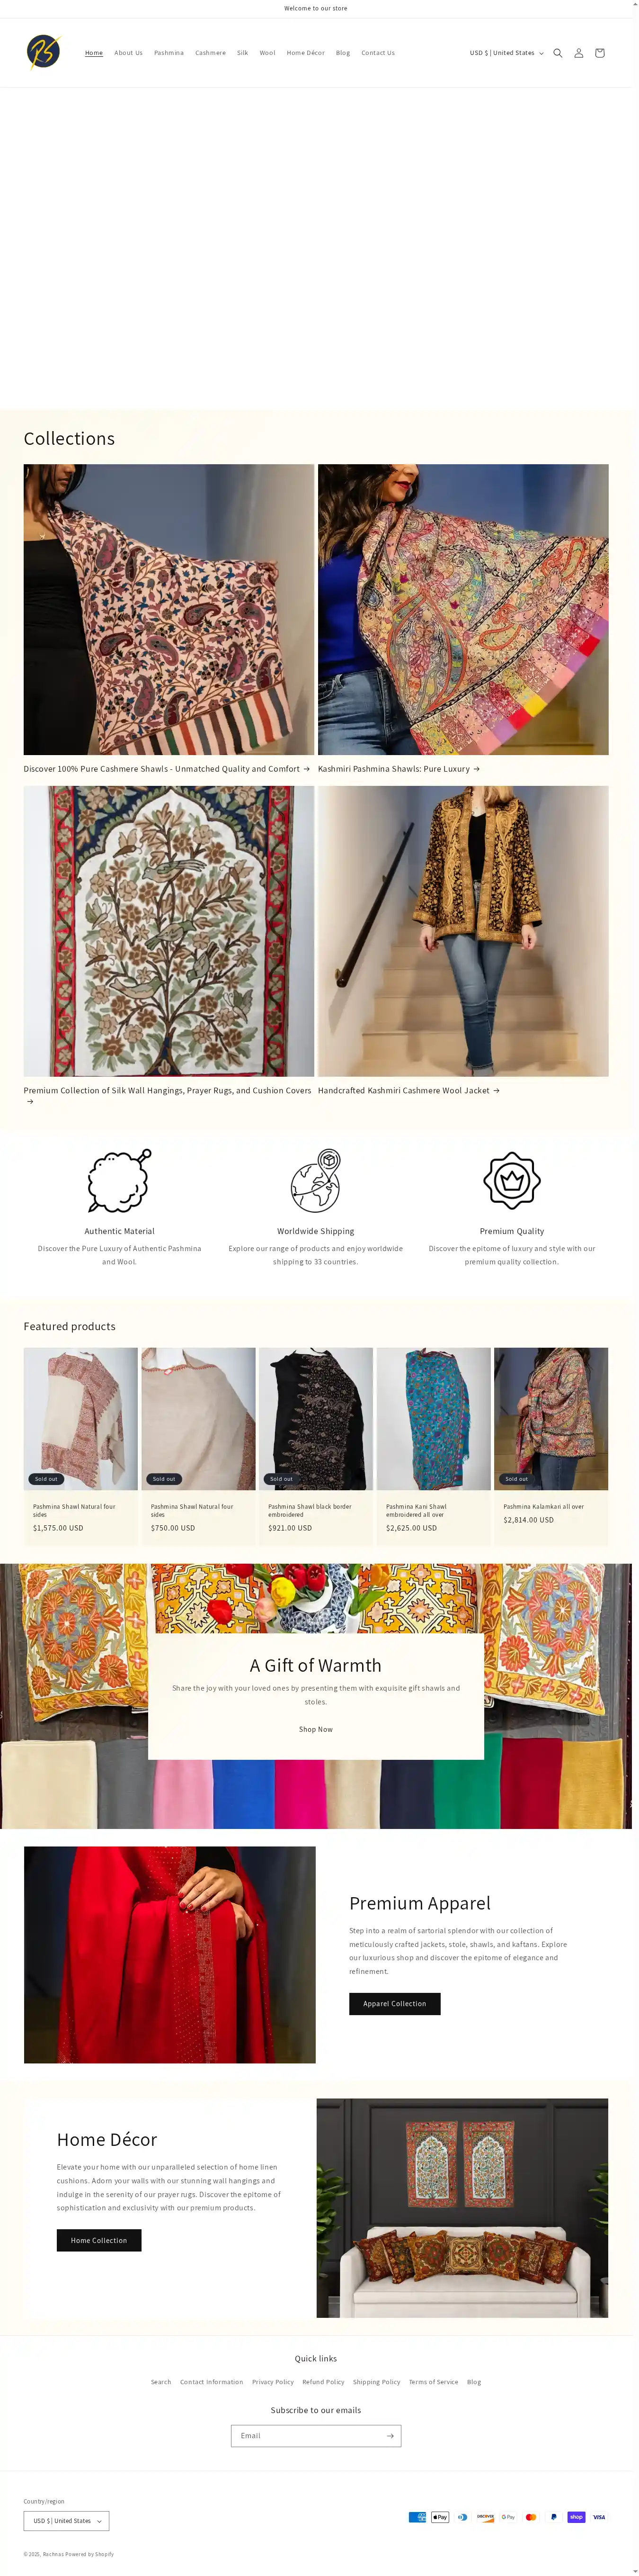Open the Refund Policy footer link
Viewport: 639px width, 2576px height.
tap(323, 2381)
